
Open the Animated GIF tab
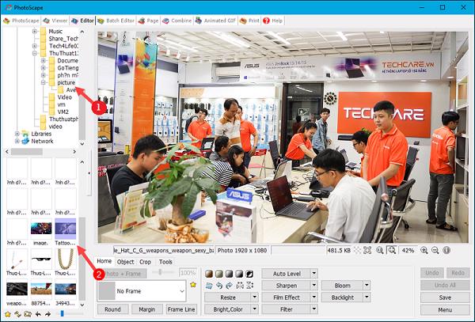215,21
